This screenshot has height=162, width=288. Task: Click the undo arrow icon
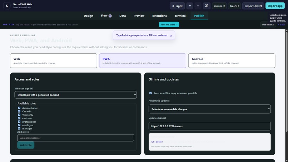coord(190,6)
